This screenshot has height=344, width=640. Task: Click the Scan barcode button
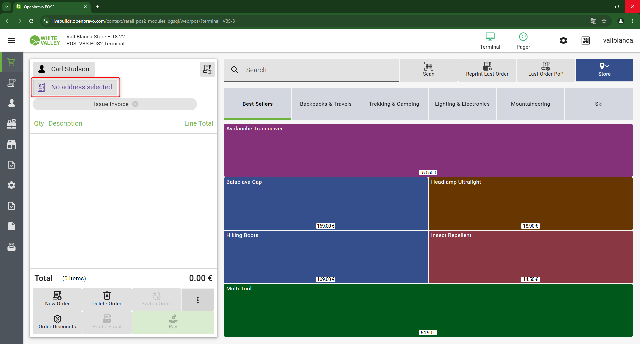428,70
